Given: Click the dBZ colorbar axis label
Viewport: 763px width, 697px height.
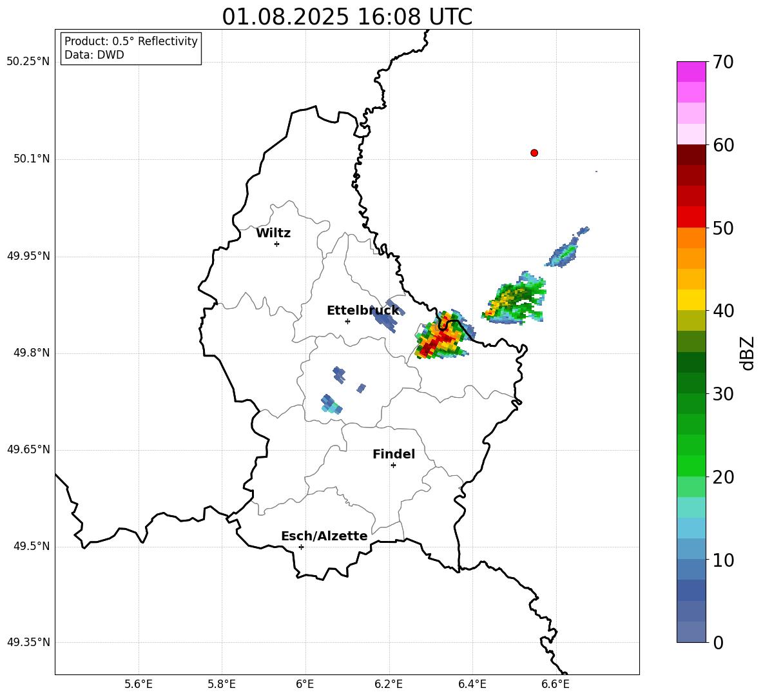Looking at the screenshot, I should click(748, 353).
